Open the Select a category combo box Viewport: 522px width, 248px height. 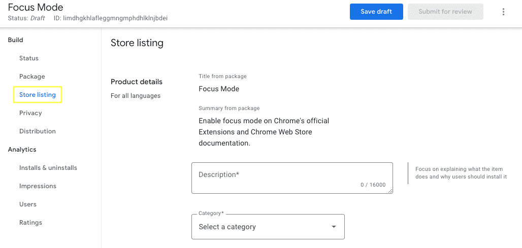pyautogui.click(x=268, y=227)
